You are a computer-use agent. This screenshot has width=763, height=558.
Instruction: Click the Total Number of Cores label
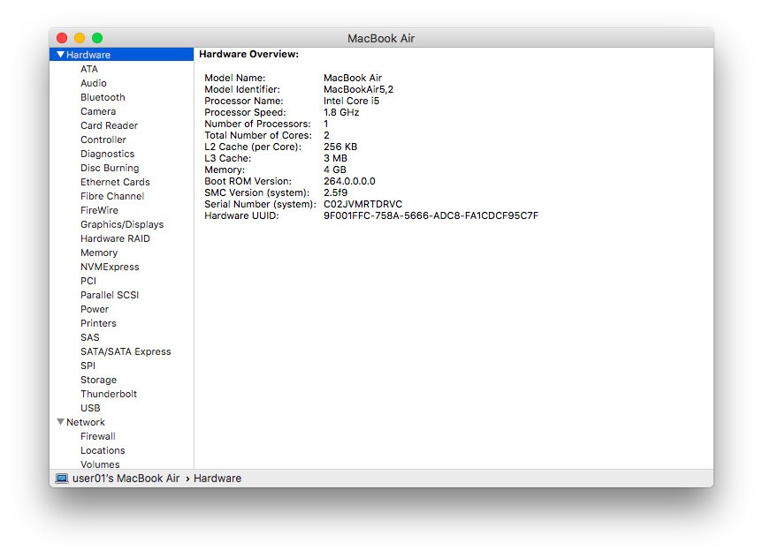click(258, 135)
